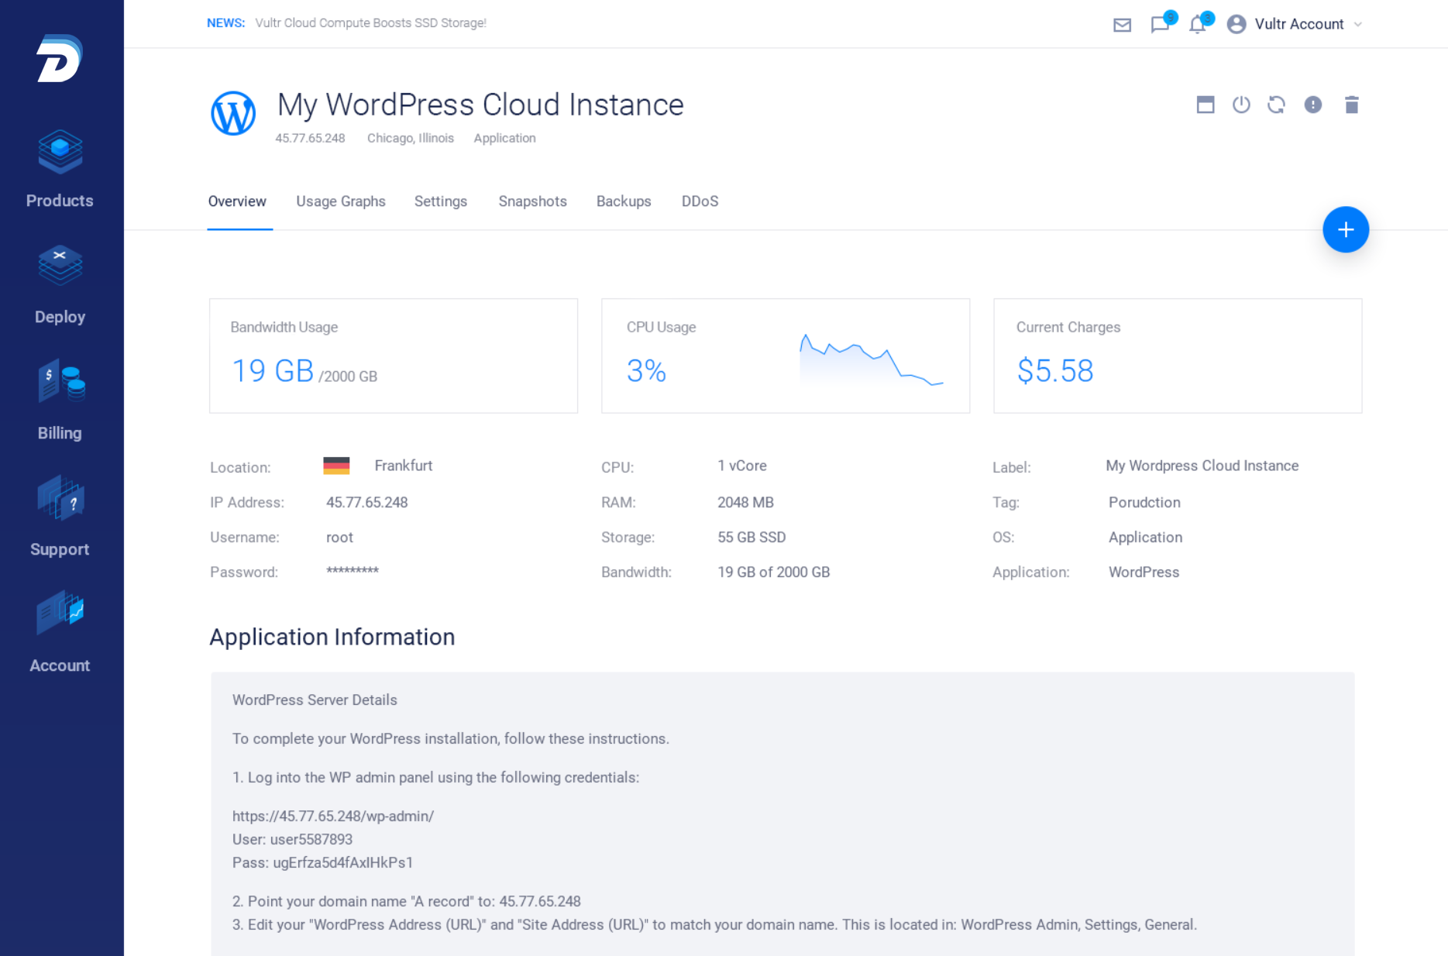Click the blue plus add button
Screen dimensions: 1448x956
coord(1346,229)
